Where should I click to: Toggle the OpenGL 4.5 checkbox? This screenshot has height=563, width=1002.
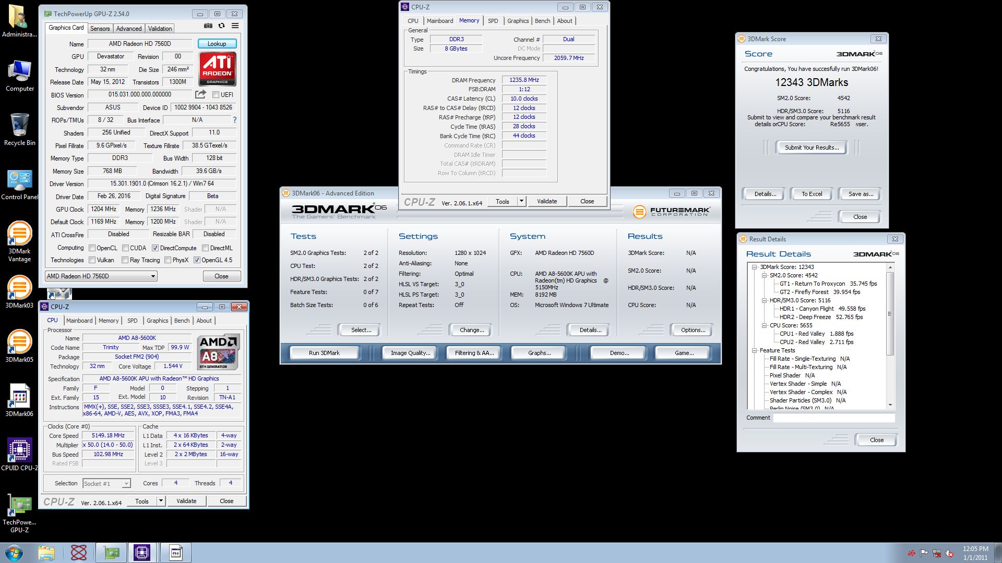(197, 260)
